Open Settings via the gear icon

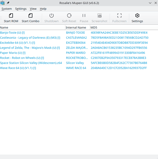pyautogui.click(x=137, y=16)
